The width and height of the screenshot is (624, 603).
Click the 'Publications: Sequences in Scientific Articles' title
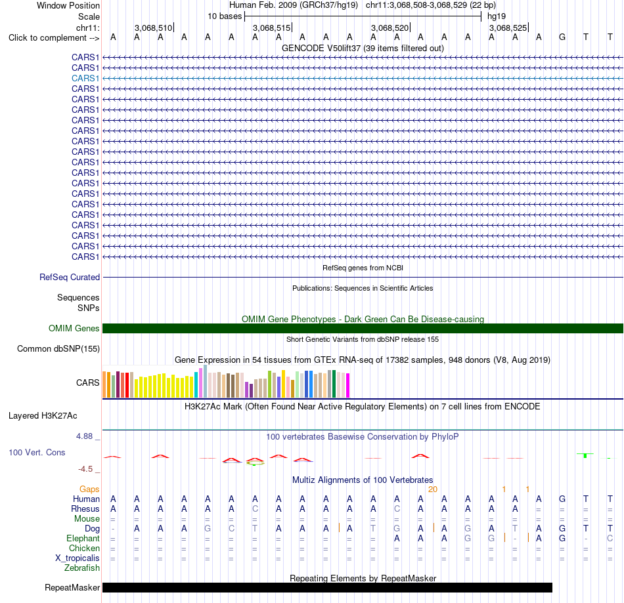pyautogui.click(x=363, y=288)
